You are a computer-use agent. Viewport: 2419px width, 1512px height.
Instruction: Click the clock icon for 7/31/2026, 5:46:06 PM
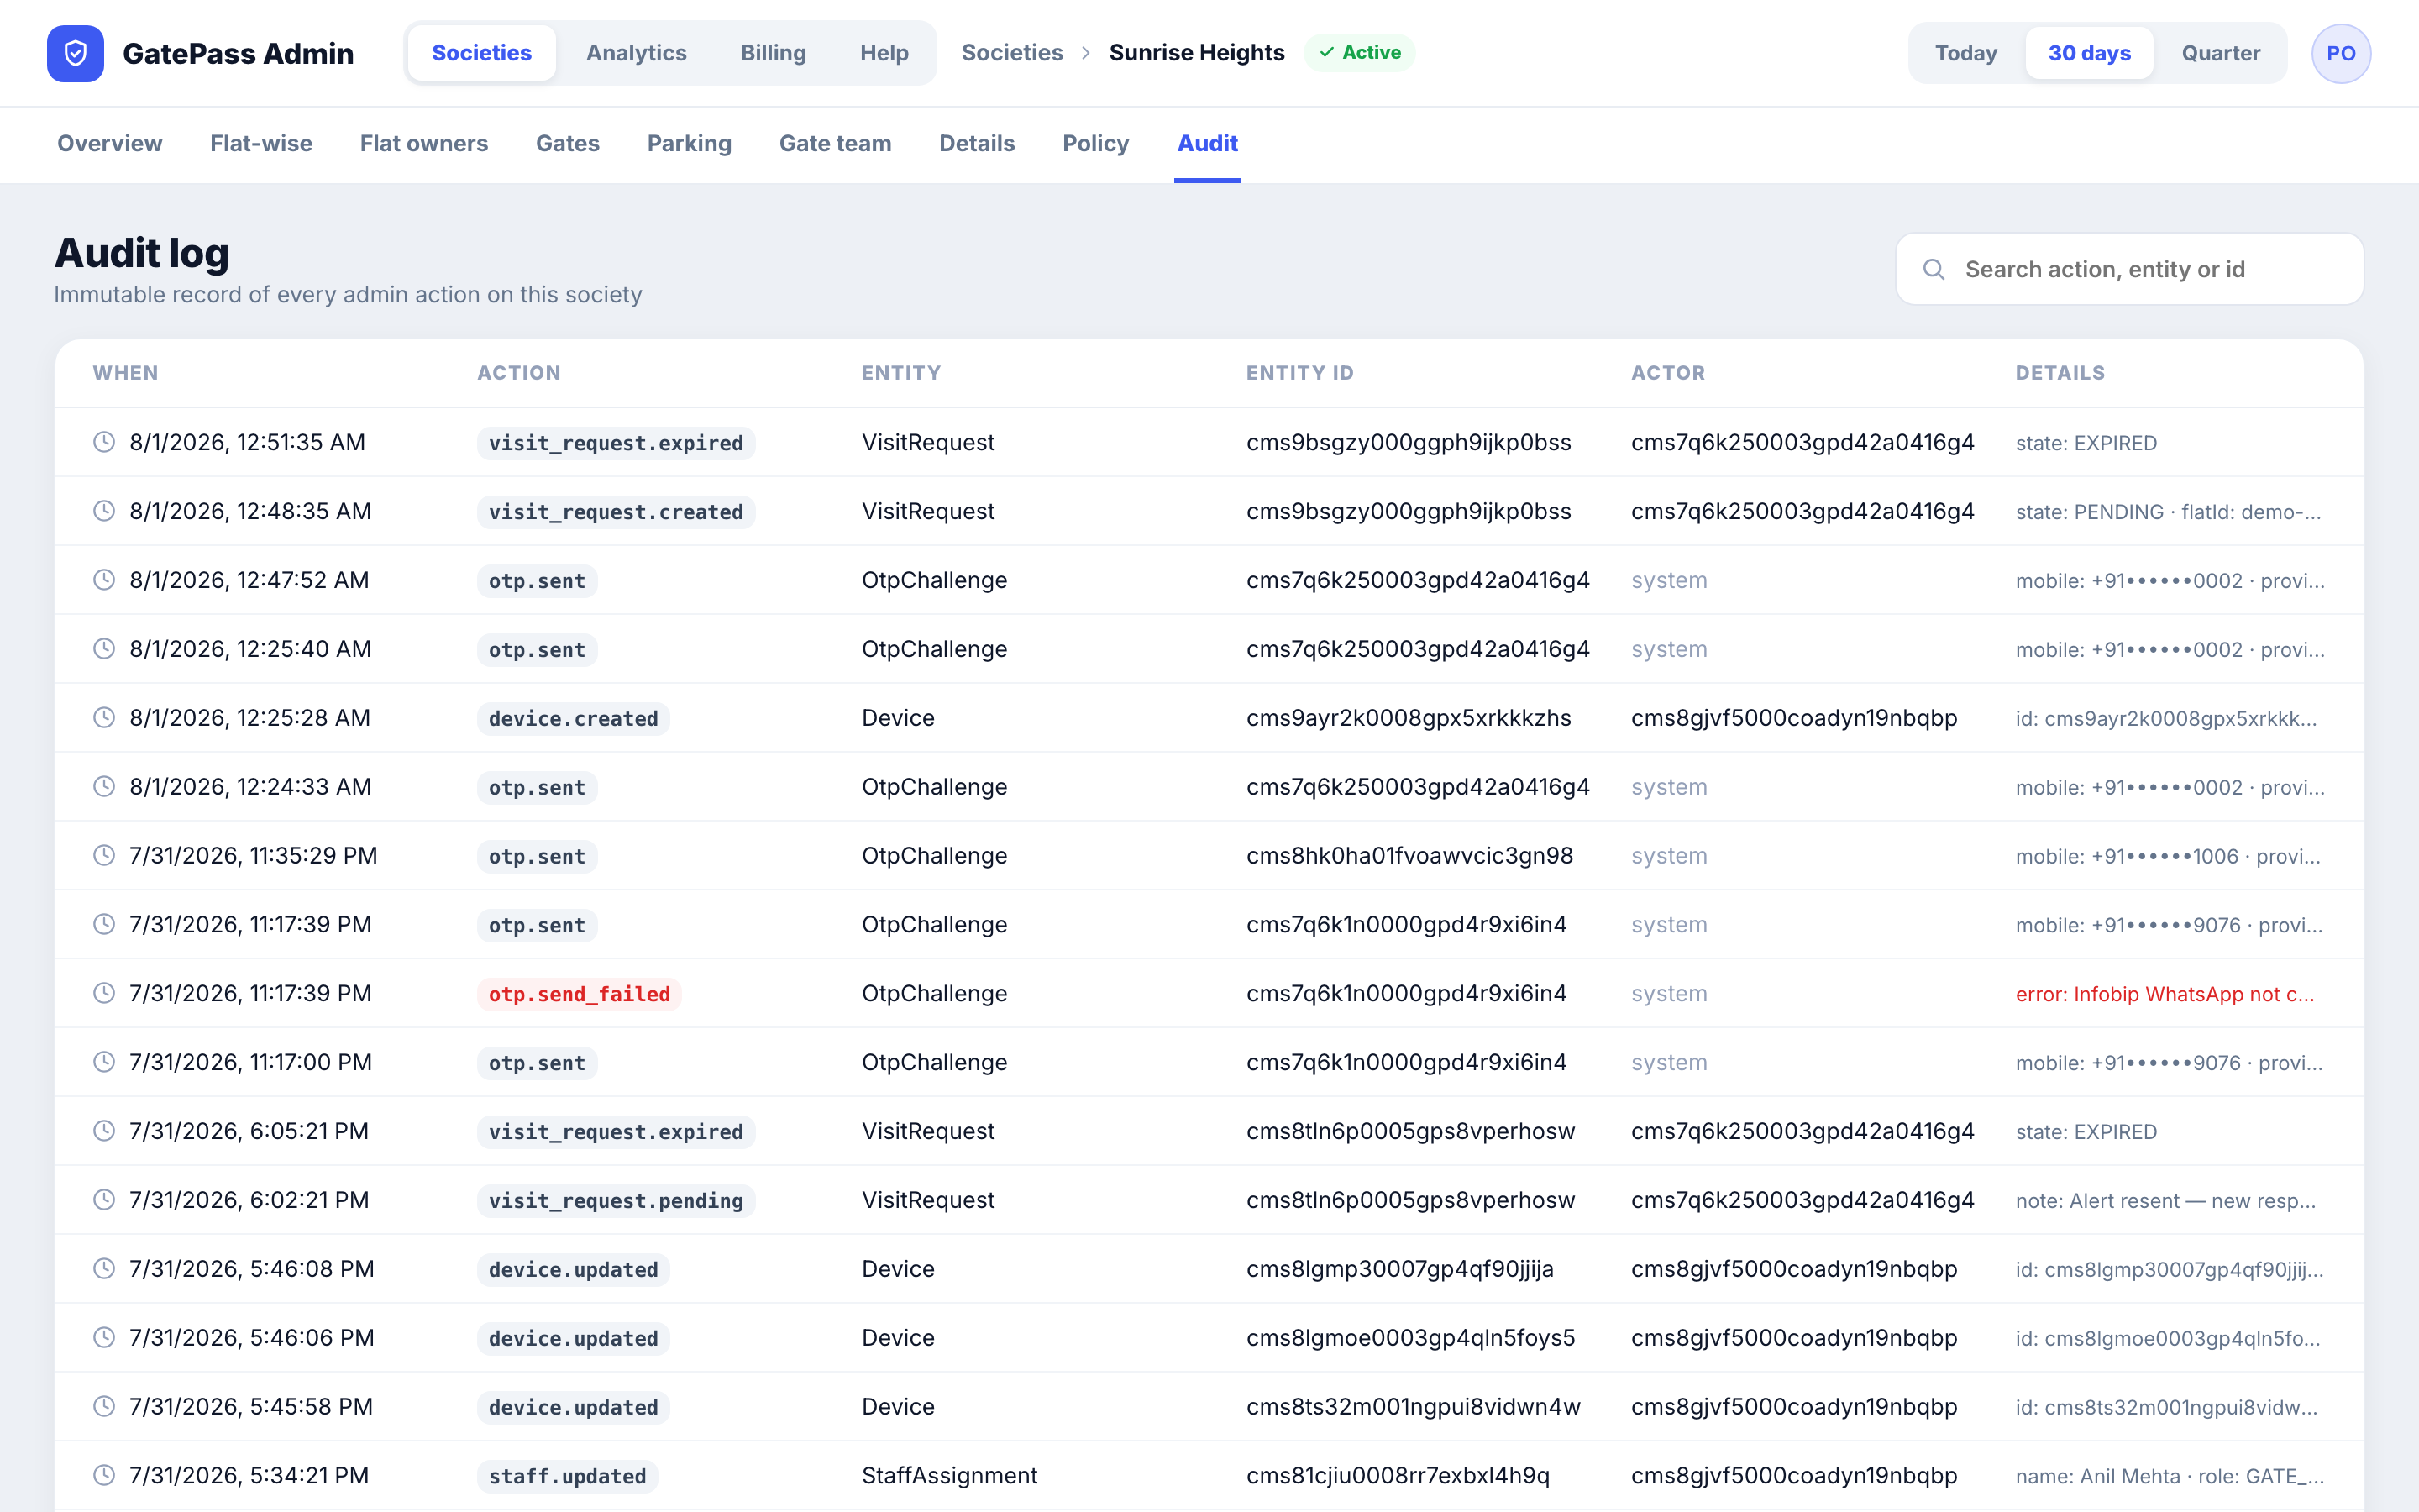coord(104,1338)
